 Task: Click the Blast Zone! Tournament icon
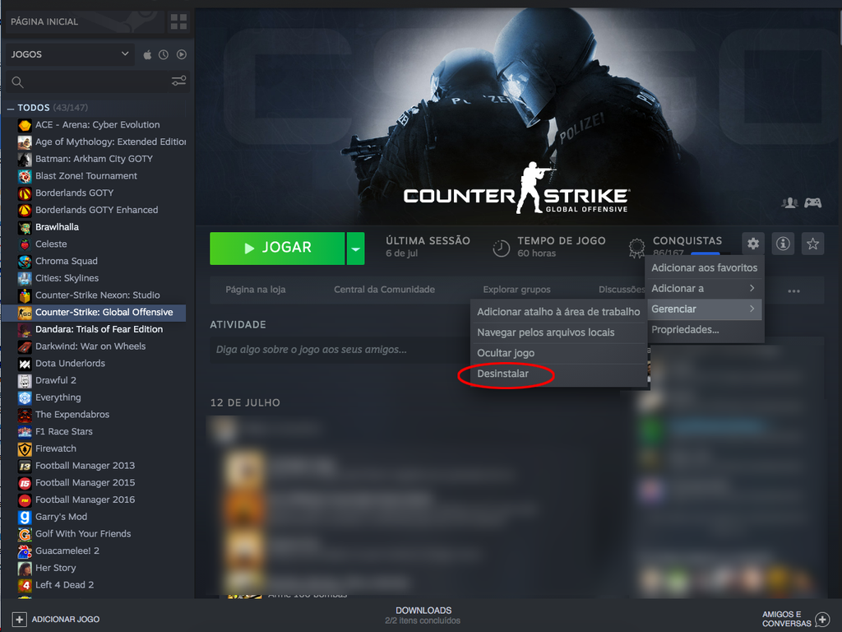point(25,176)
